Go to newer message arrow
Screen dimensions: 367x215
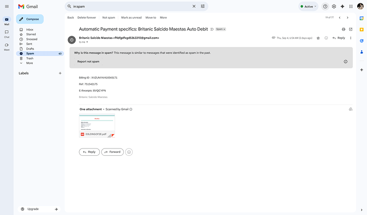click(x=340, y=18)
